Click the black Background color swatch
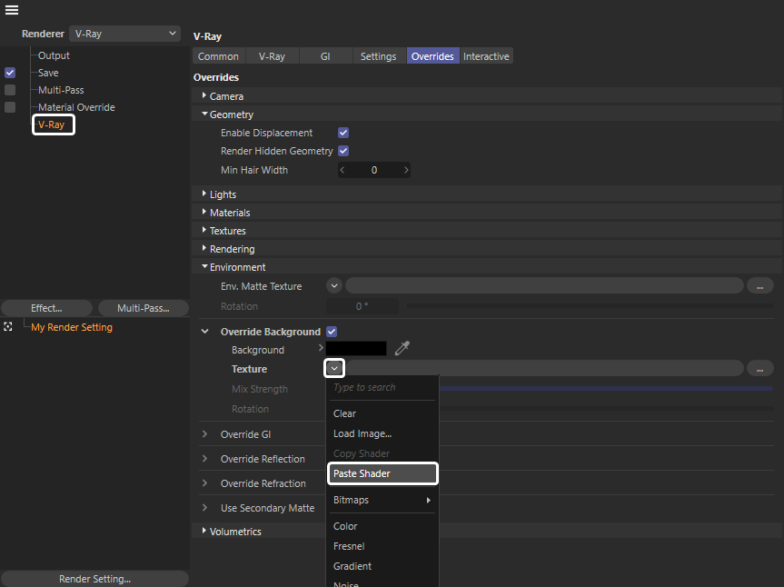 pos(356,348)
